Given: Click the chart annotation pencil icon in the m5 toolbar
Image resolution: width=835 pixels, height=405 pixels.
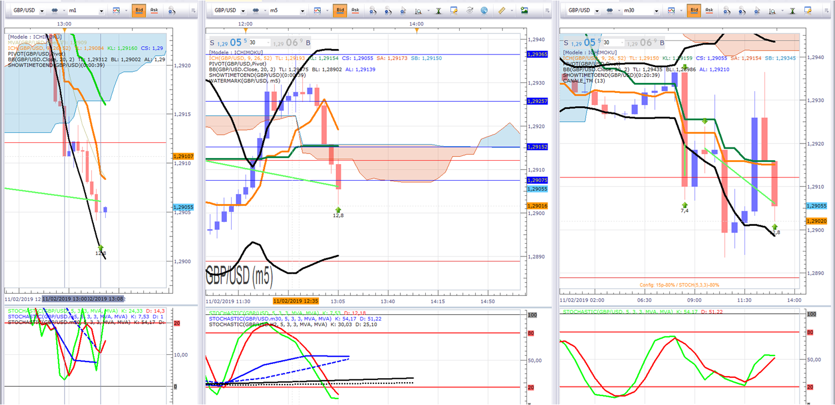Looking at the screenshot, I should [454, 11].
